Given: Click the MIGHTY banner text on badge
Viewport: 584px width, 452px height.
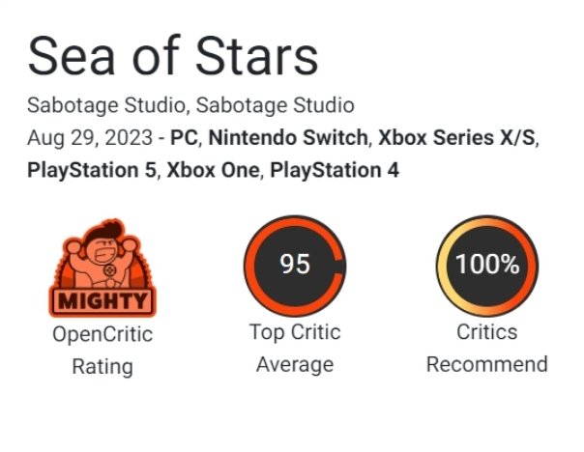Looking at the screenshot, I should (x=102, y=300).
